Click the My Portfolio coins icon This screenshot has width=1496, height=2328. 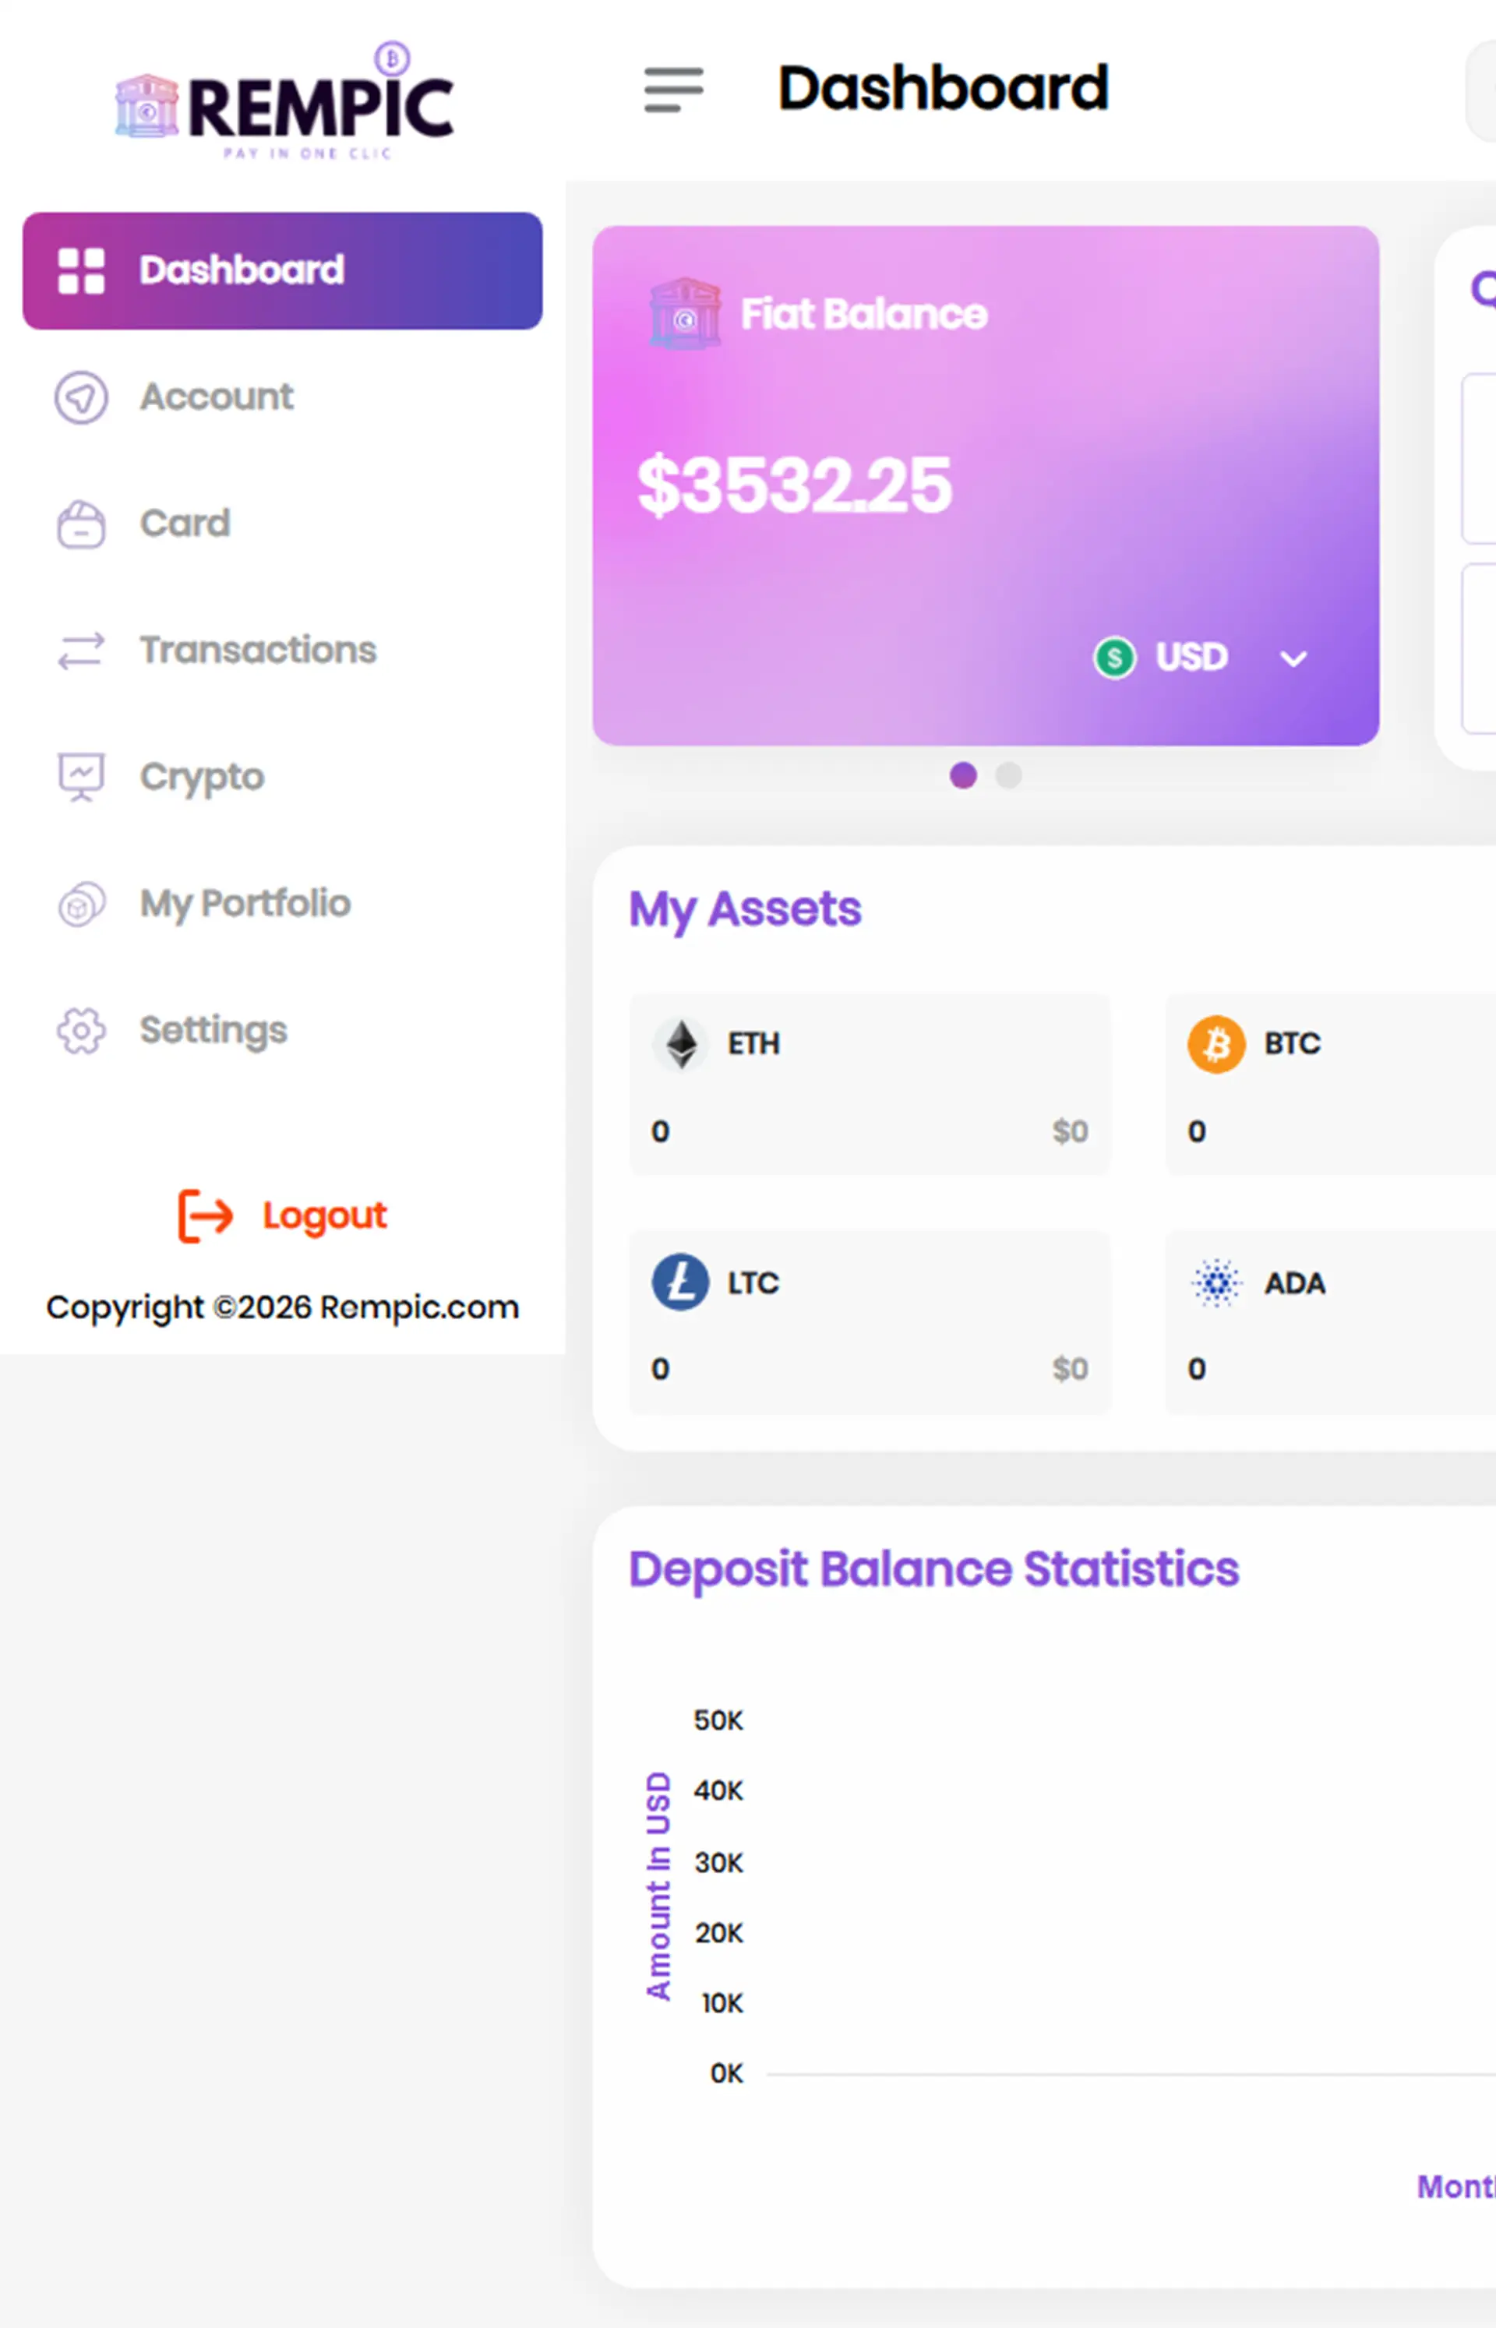pyautogui.click(x=82, y=905)
